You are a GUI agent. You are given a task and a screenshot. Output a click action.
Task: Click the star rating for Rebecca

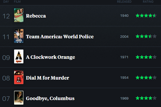pos(146,16)
